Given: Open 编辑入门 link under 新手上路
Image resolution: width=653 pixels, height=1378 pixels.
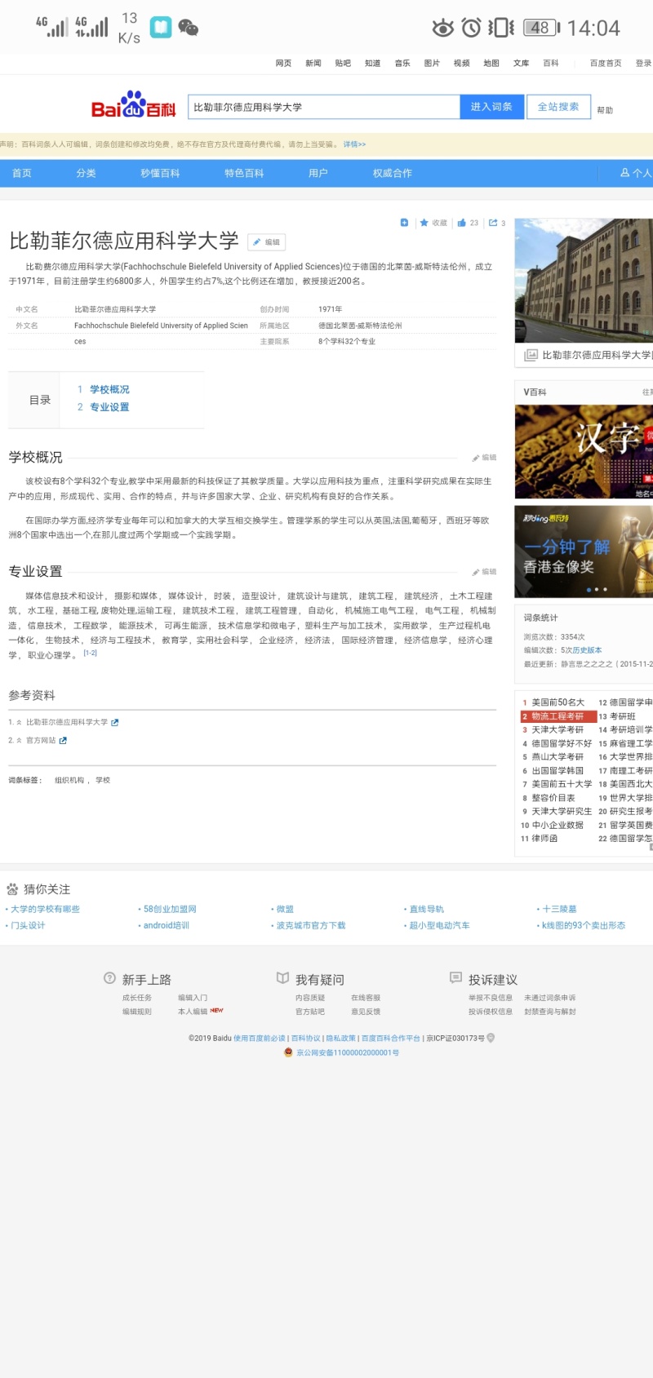Looking at the screenshot, I should coord(193,998).
